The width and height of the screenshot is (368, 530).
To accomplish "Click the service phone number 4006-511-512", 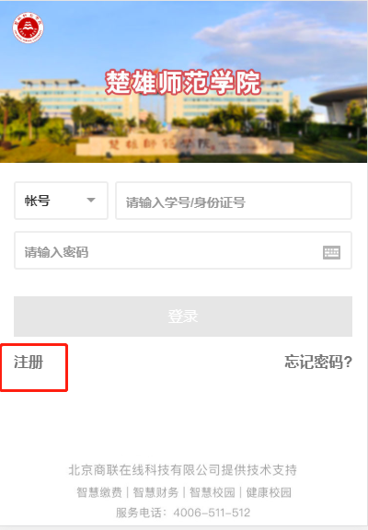I will coord(212,513).
